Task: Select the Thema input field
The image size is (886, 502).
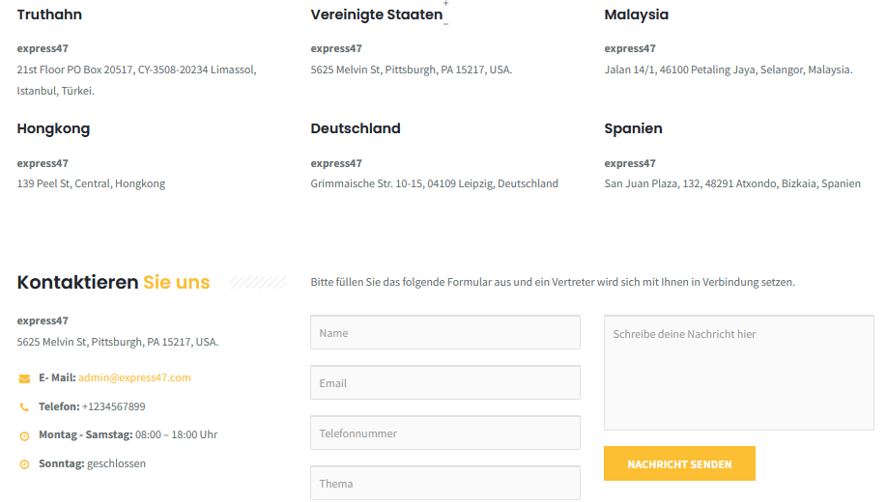Action: [445, 483]
